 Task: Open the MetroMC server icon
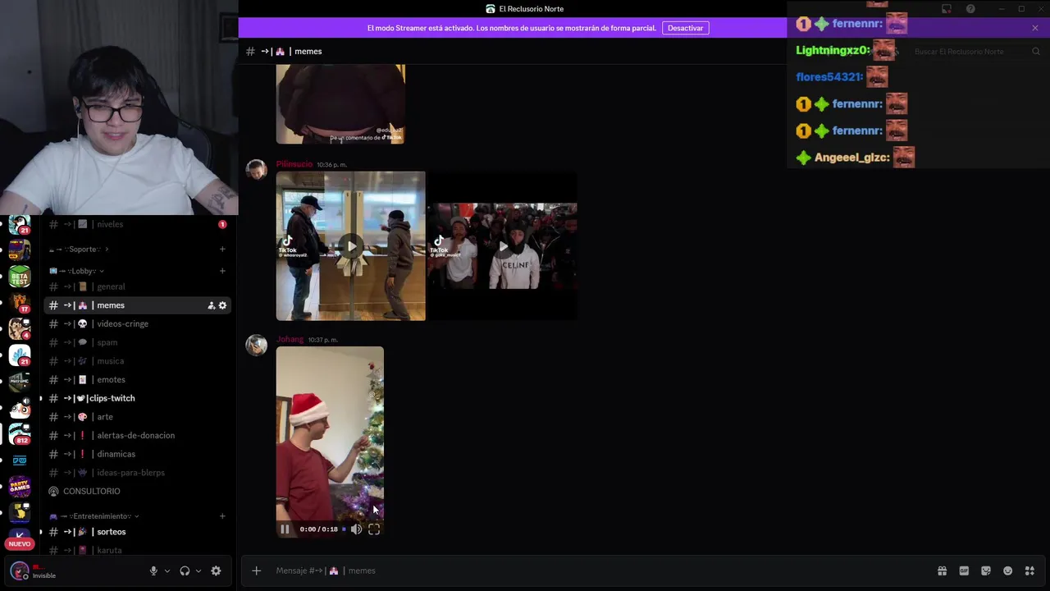pos(20,381)
